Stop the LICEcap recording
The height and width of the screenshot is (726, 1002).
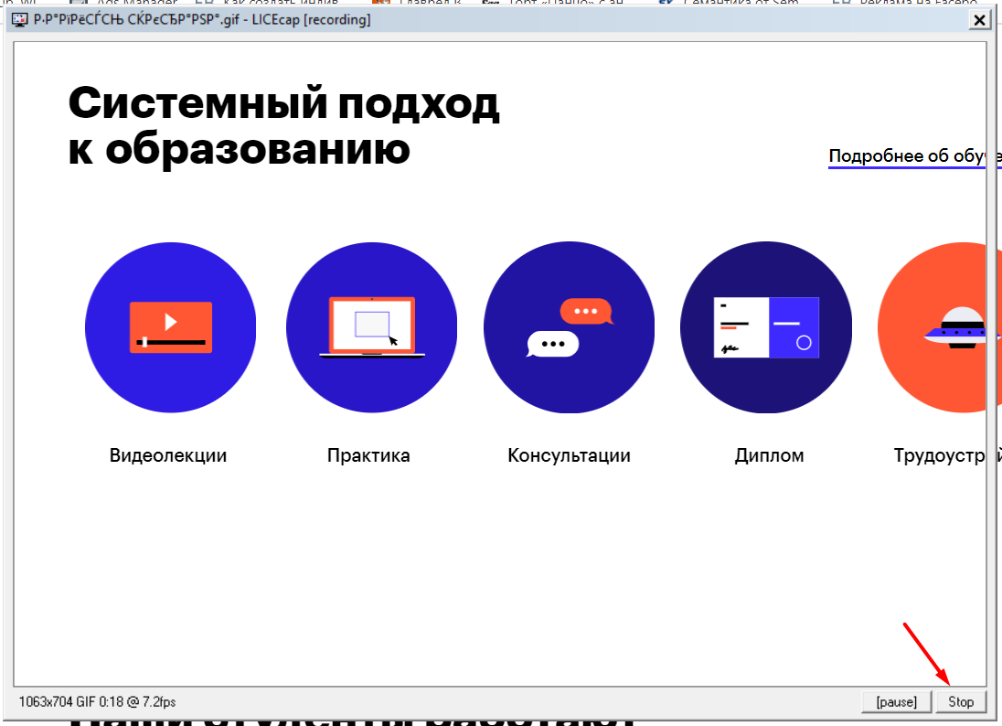coord(961,701)
